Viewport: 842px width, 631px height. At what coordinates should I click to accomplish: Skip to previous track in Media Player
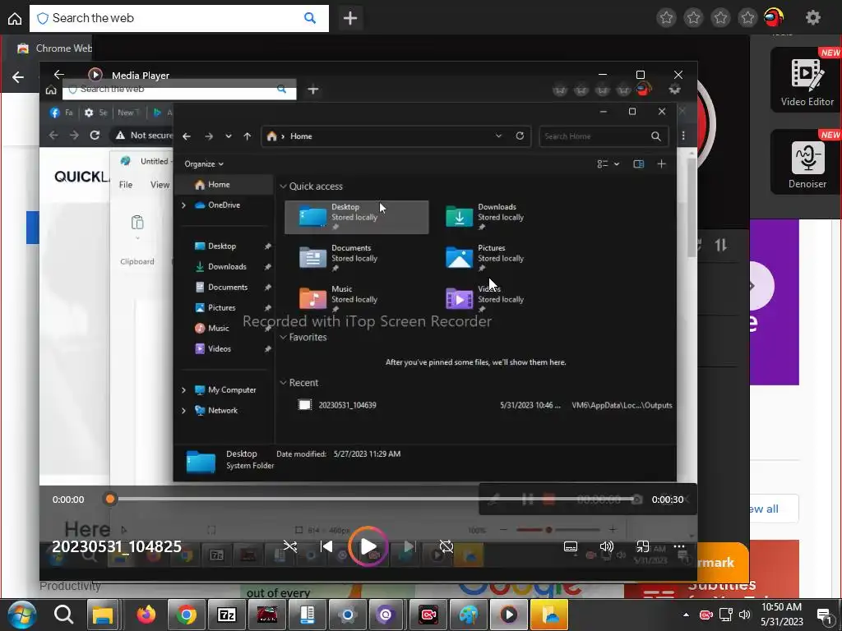click(326, 546)
